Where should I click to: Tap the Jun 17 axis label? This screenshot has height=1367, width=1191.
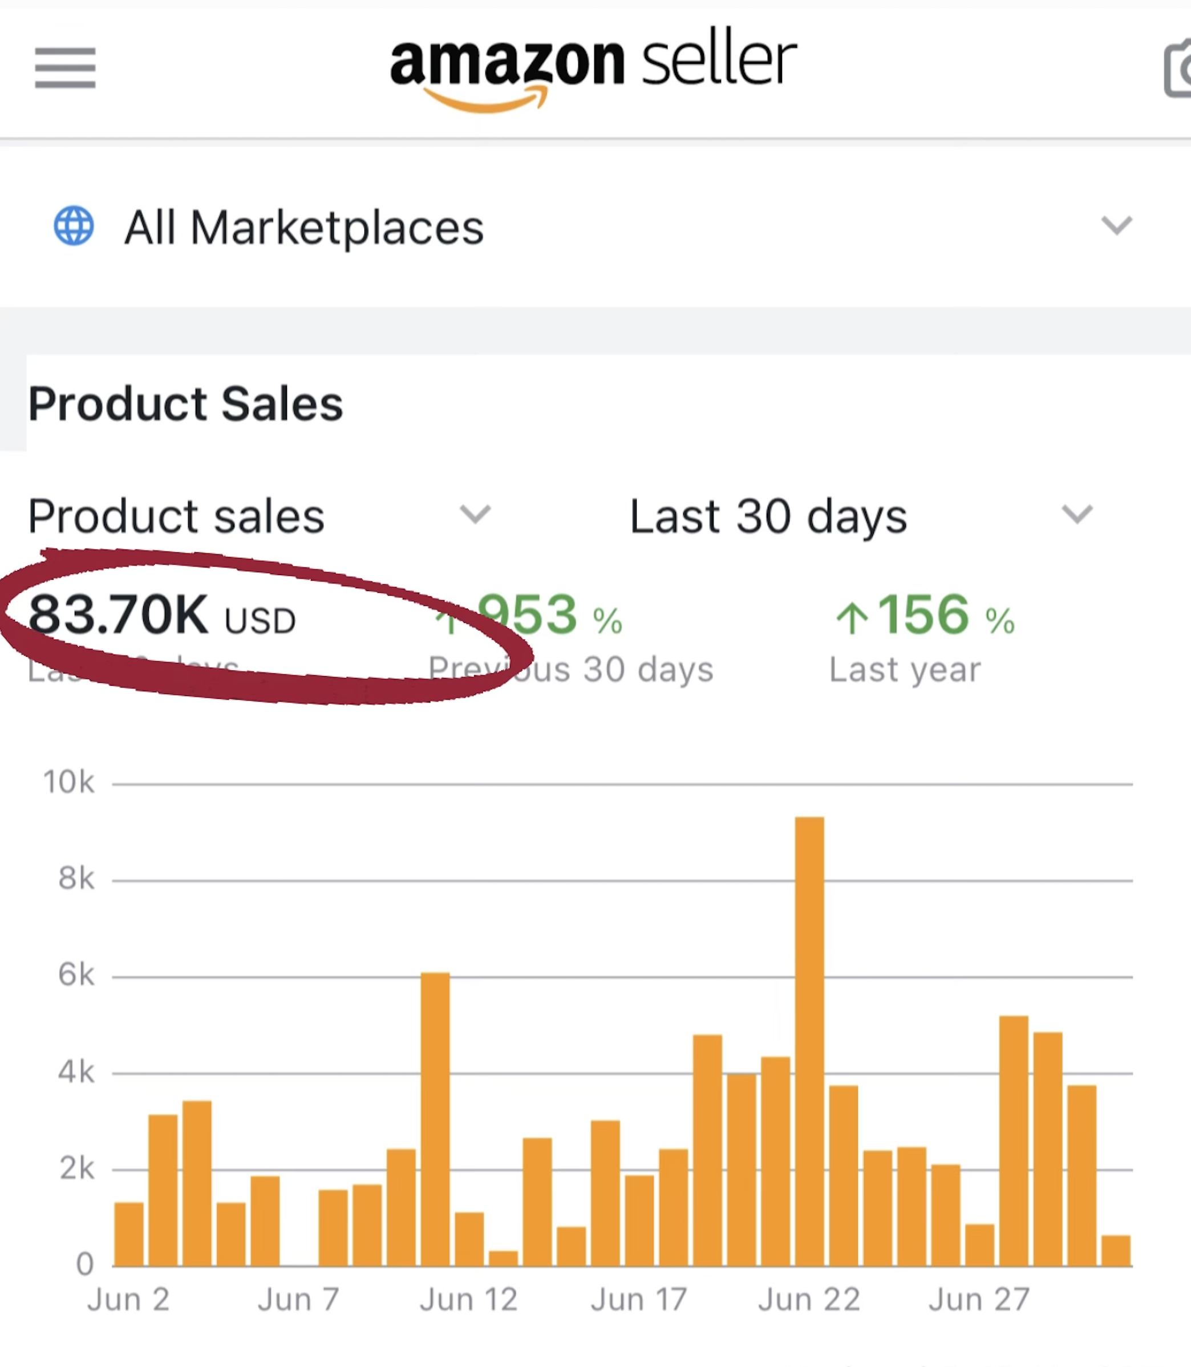pyautogui.click(x=639, y=1299)
